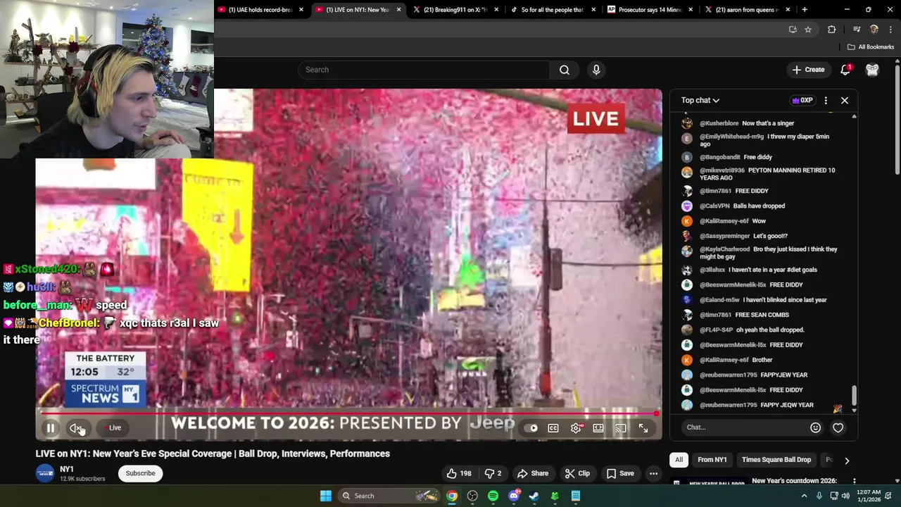Dislike the video
Viewport: 901px width, 507px height.
click(x=493, y=473)
